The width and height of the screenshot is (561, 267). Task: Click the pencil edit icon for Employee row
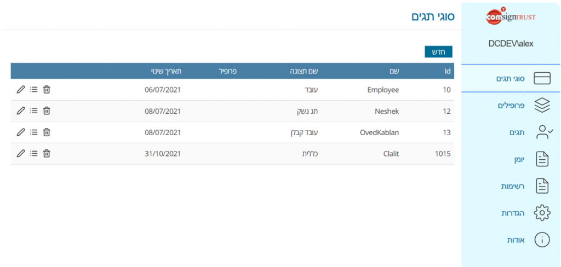tap(21, 90)
